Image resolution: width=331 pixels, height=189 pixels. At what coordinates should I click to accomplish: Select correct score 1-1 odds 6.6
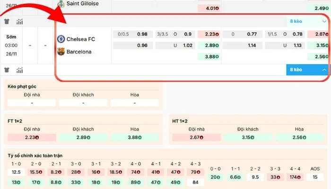click(235, 177)
